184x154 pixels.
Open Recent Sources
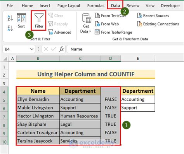tap(153, 16)
